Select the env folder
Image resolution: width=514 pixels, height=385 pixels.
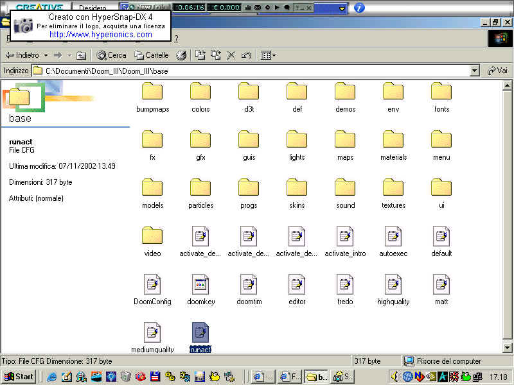393,98
